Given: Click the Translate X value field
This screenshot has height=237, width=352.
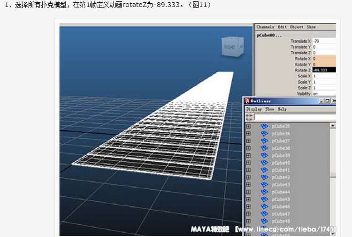Looking at the screenshot, I should (x=324, y=41).
